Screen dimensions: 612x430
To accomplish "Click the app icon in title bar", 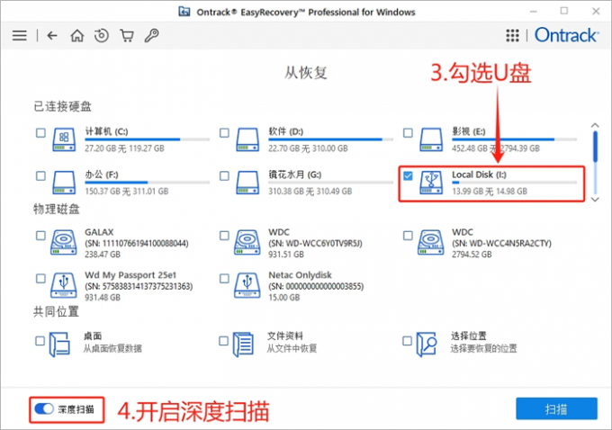I will (184, 12).
